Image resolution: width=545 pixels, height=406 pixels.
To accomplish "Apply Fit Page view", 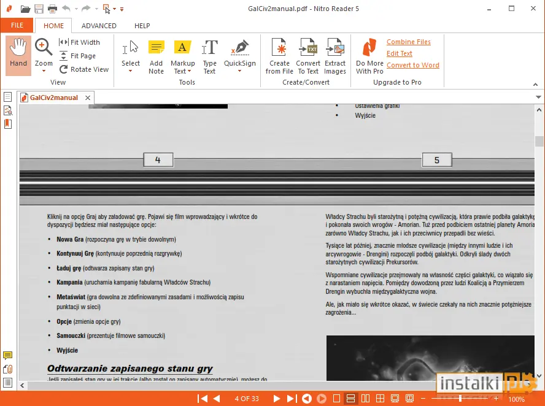I will pyautogui.click(x=77, y=56).
